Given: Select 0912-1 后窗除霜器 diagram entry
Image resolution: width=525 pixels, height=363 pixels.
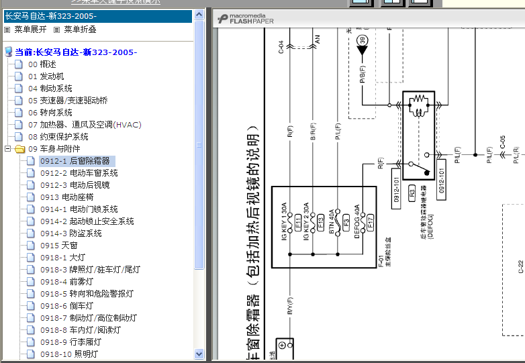Looking at the screenshot, I should 77,161.
